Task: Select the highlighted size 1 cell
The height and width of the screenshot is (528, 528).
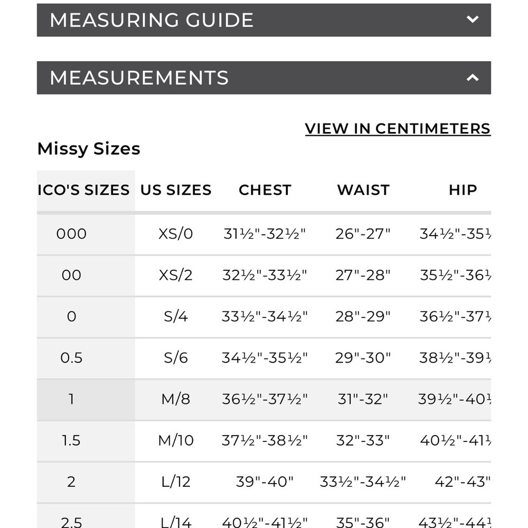Action: click(71, 399)
